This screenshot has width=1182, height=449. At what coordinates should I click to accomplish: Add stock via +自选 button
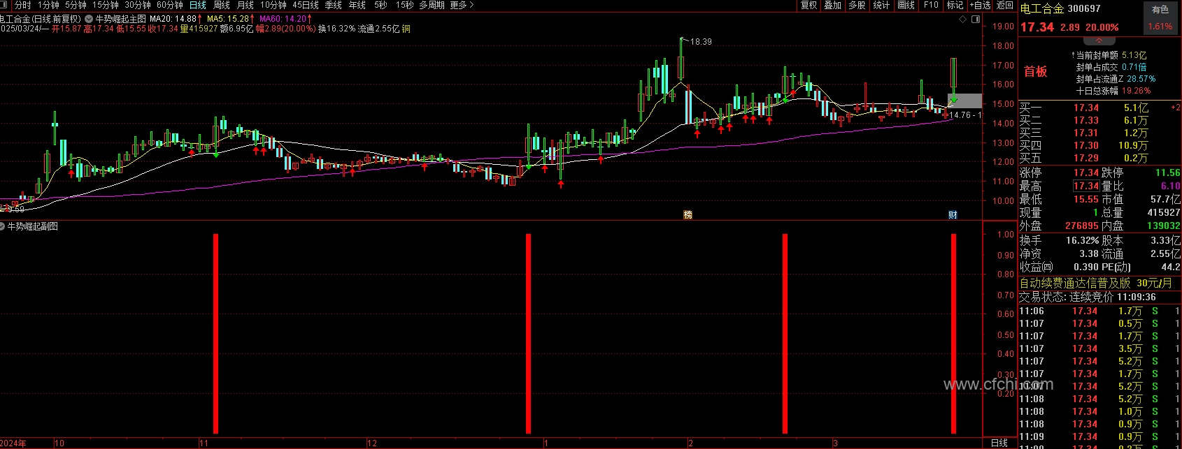(x=980, y=5)
